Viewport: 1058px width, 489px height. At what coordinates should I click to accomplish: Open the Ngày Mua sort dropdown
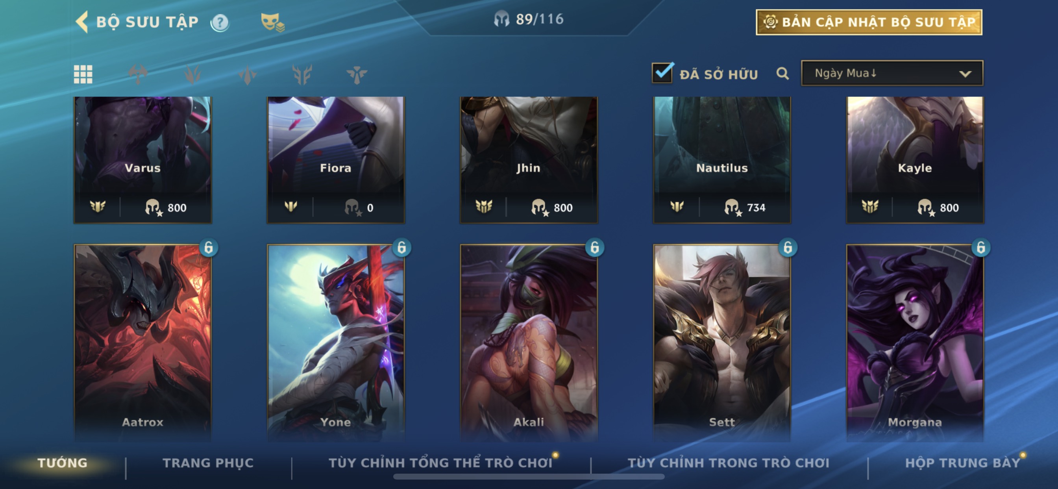coord(892,73)
